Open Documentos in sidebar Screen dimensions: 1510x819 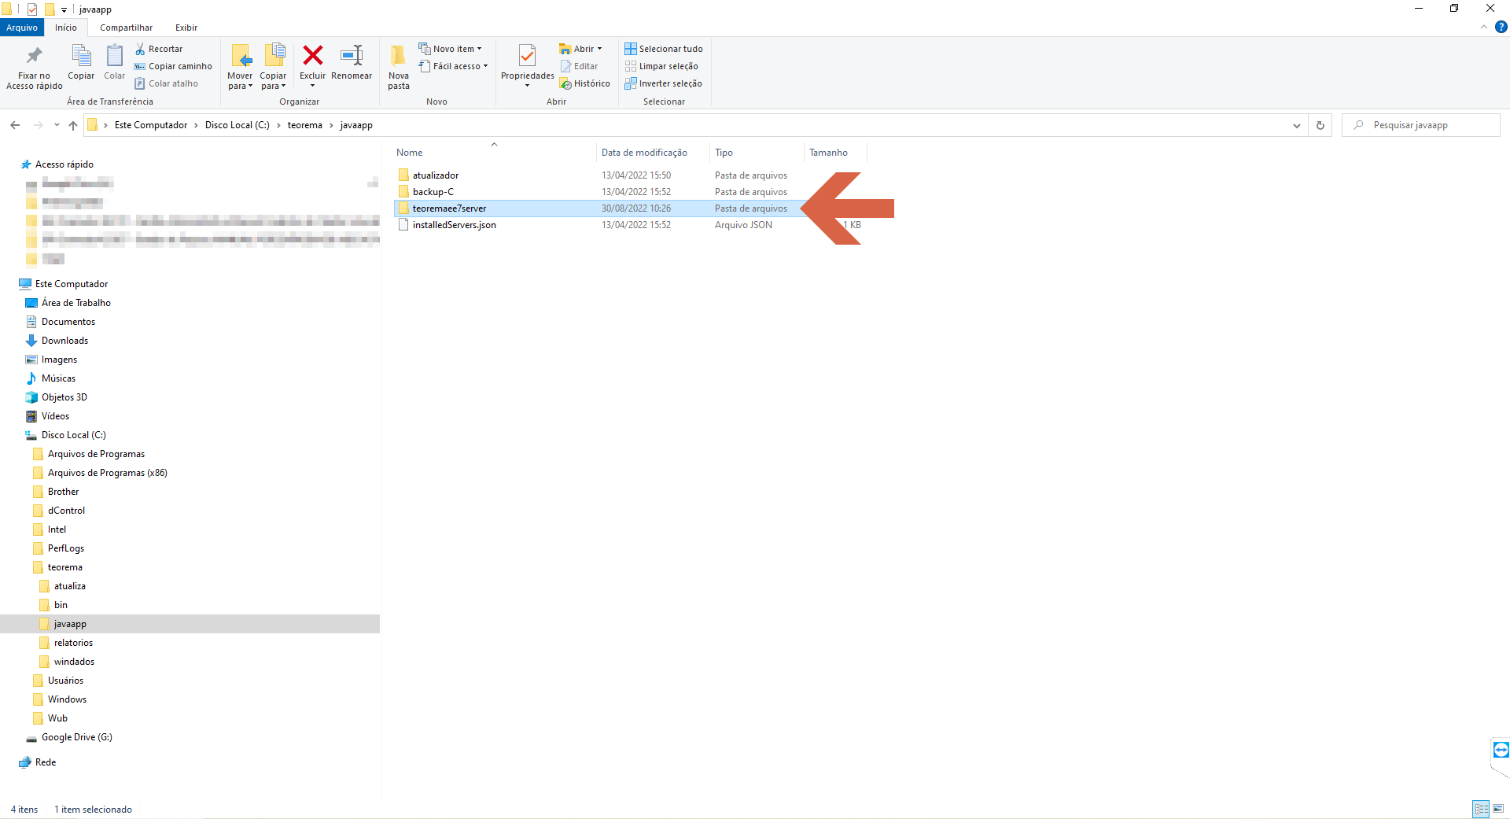(68, 322)
